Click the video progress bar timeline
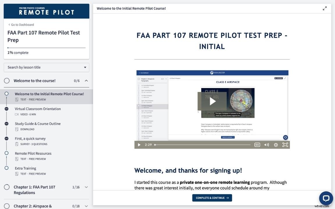 point(204,145)
